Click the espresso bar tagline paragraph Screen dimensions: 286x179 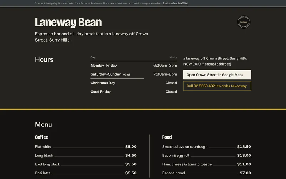(92, 37)
